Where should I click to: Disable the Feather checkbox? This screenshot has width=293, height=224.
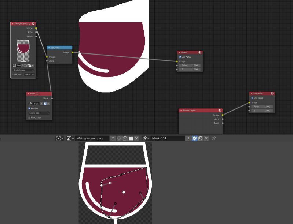(29, 108)
